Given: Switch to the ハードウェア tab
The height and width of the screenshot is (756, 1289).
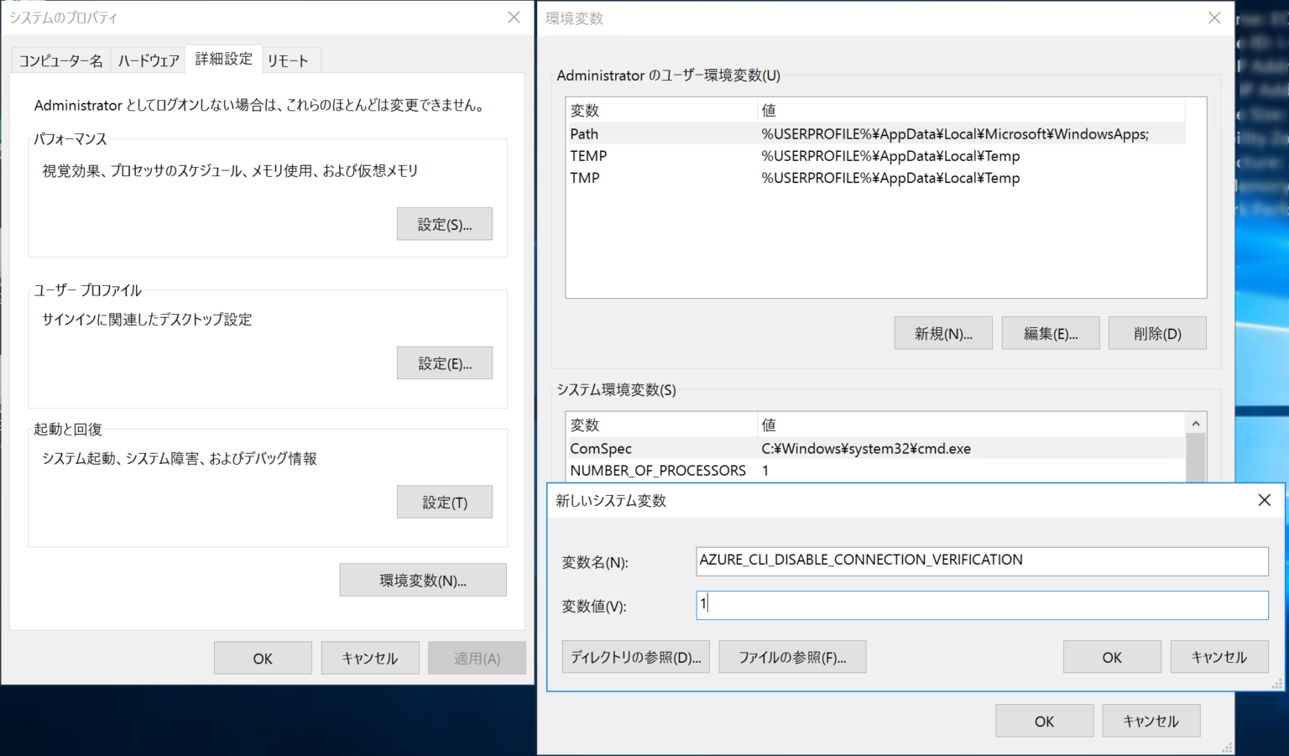Looking at the screenshot, I should click(148, 60).
